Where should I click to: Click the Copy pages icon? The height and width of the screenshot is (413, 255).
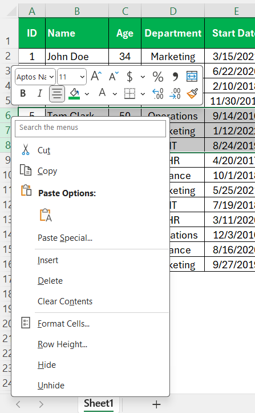click(26, 170)
